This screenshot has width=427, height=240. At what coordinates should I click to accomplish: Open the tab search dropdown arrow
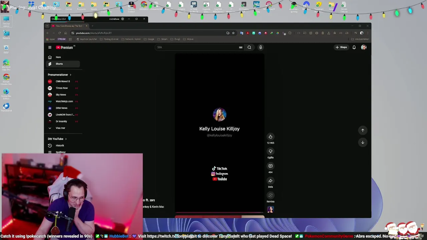coord(47,26)
